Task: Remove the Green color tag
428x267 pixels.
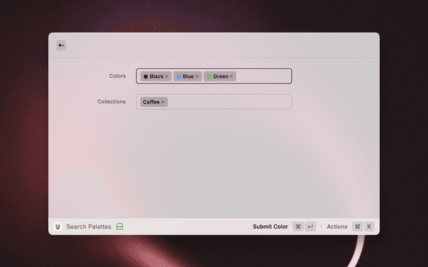Action: coord(232,77)
